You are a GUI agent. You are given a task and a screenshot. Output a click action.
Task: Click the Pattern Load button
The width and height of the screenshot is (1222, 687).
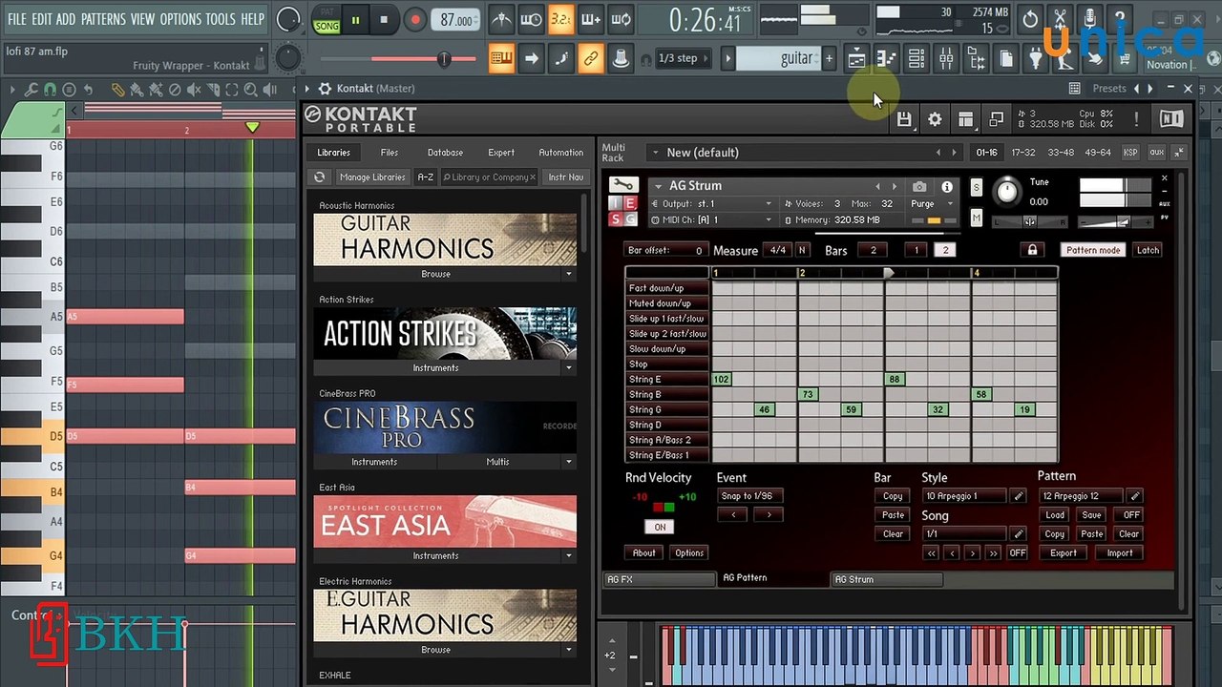[x=1055, y=515]
